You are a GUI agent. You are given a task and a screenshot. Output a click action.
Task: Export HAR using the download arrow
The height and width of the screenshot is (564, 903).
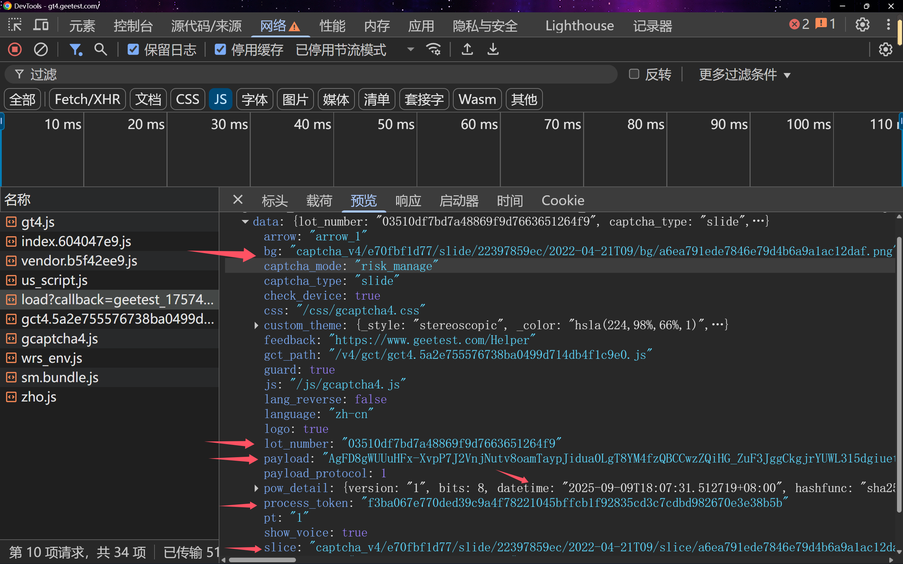point(493,49)
